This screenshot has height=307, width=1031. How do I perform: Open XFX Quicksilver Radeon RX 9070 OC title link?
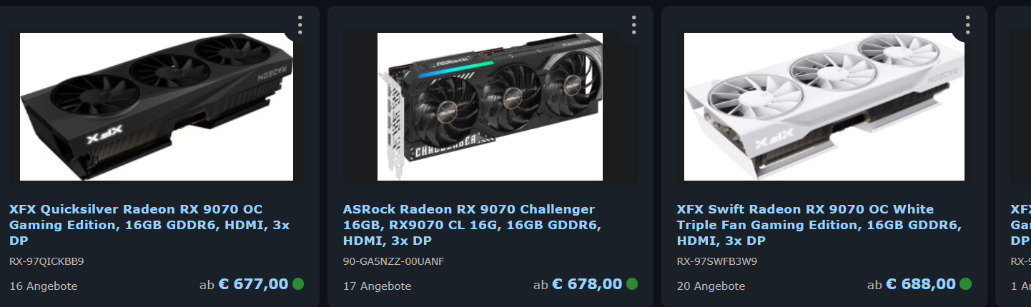(149, 225)
